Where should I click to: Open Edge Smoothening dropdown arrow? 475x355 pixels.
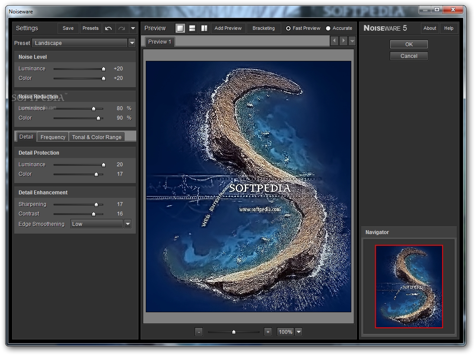[128, 224]
